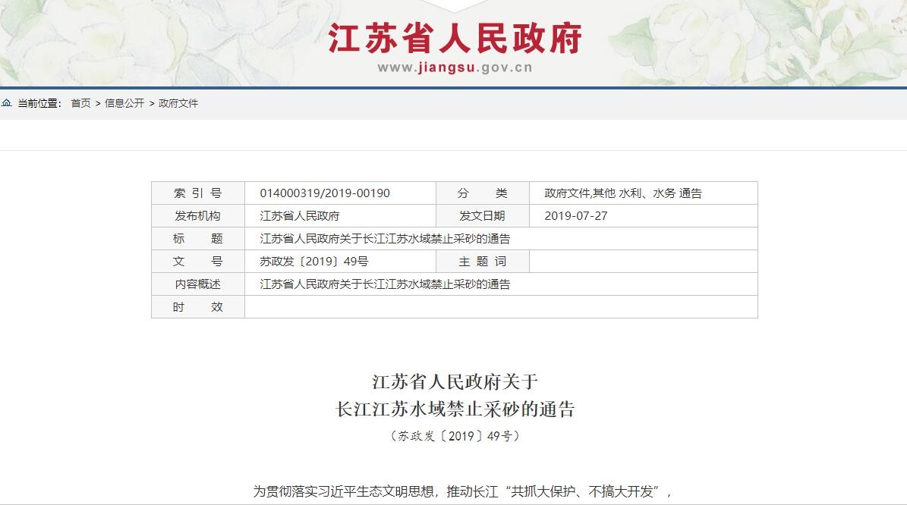
Task: Click the 索引号 label cell
Action: (197, 193)
